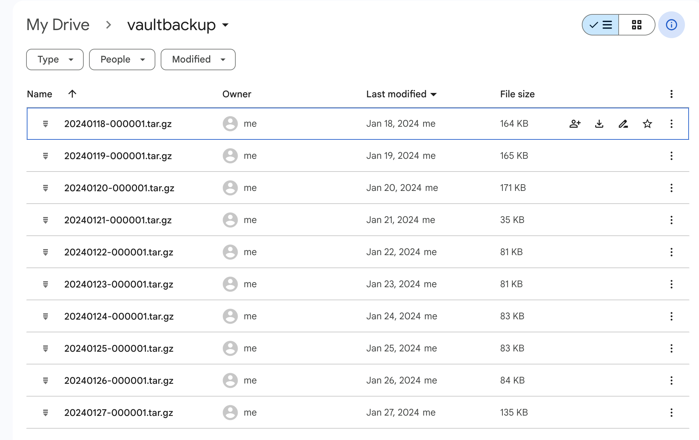The image size is (699, 440).
Task: Click share icon on 20240118 backup row
Action: click(x=575, y=124)
